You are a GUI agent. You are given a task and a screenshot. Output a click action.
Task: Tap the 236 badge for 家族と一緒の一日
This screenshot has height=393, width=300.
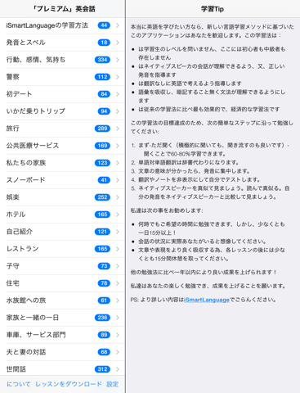click(x=102, y=318)
